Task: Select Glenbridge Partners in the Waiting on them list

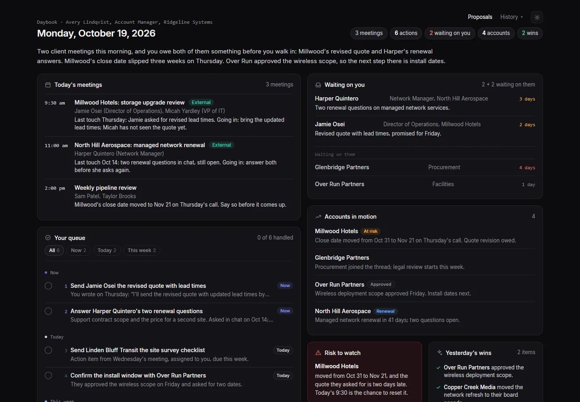Action: coord(425,167)
